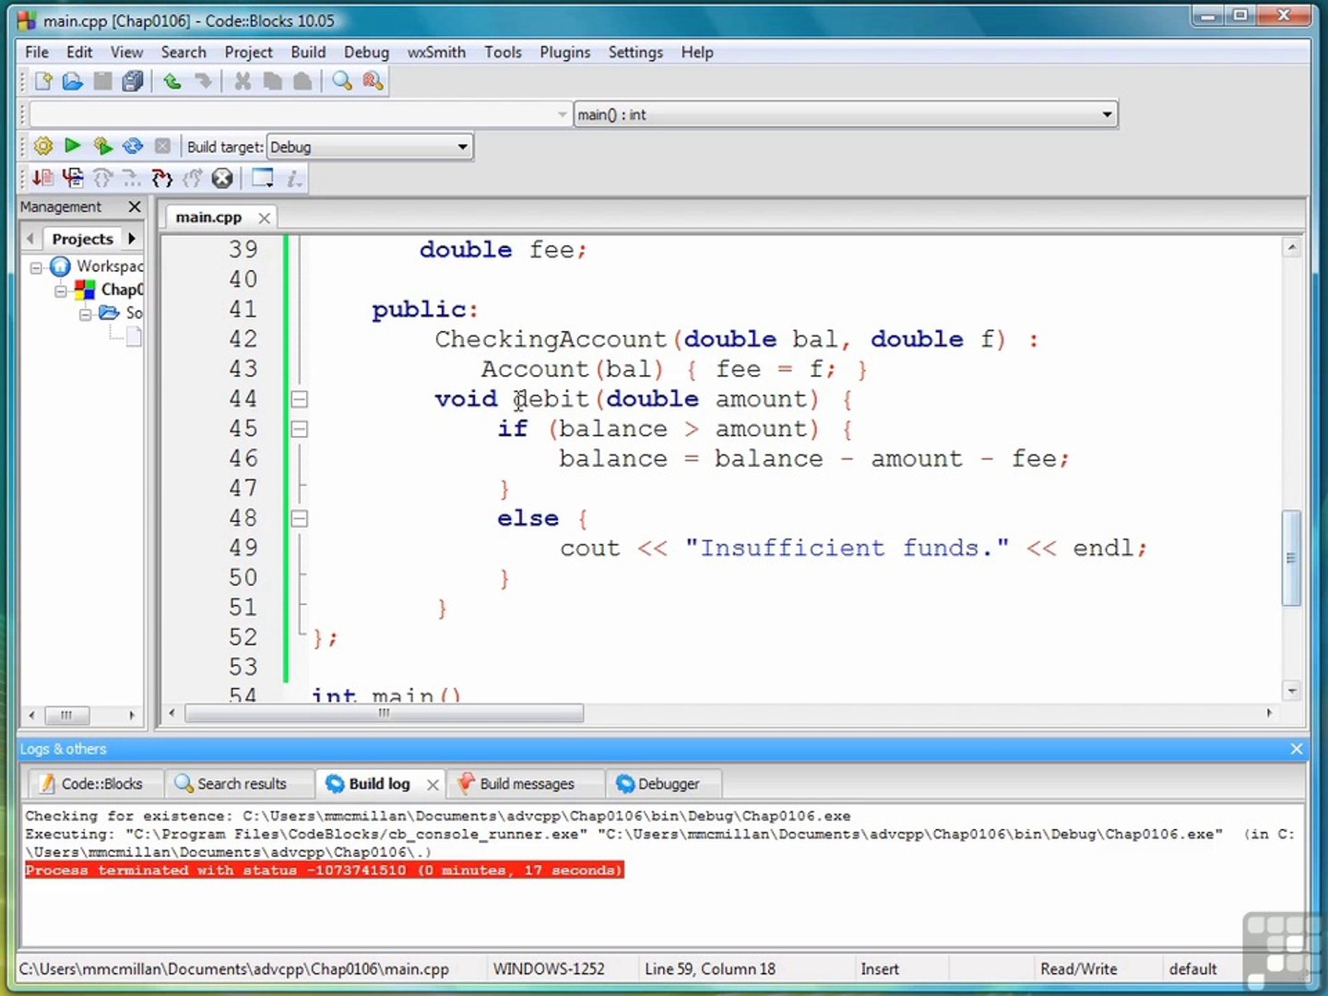Build the project with gear icon

point(42,147)
